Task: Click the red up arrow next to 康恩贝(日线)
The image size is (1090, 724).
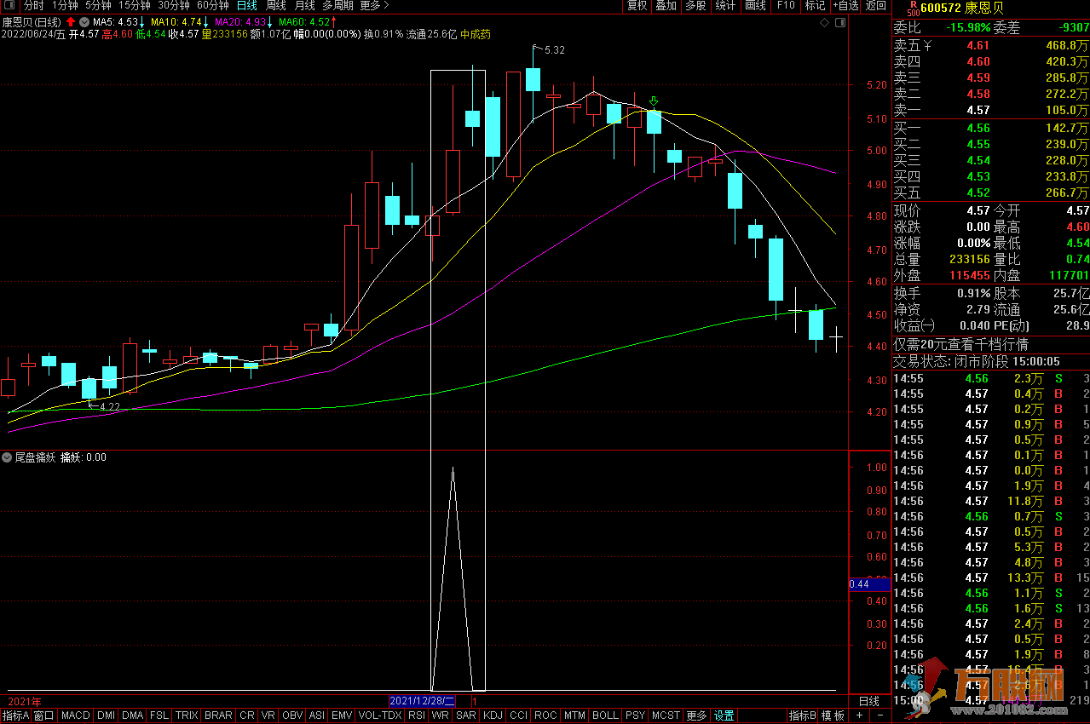Action: point(70,21)
